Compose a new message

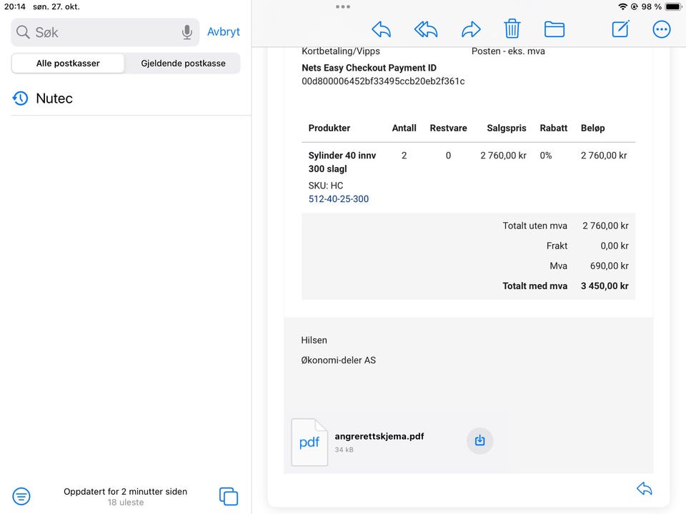620,29
